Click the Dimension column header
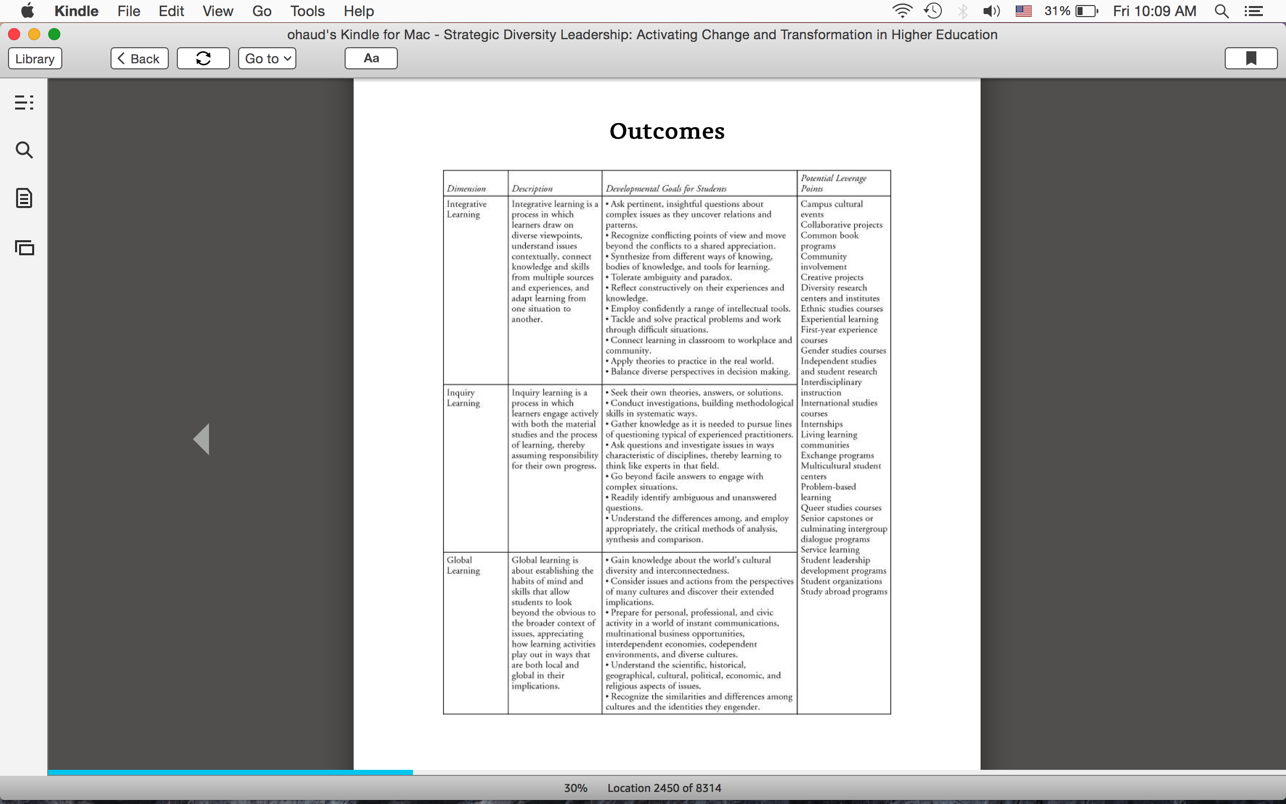 click(466, 189)
